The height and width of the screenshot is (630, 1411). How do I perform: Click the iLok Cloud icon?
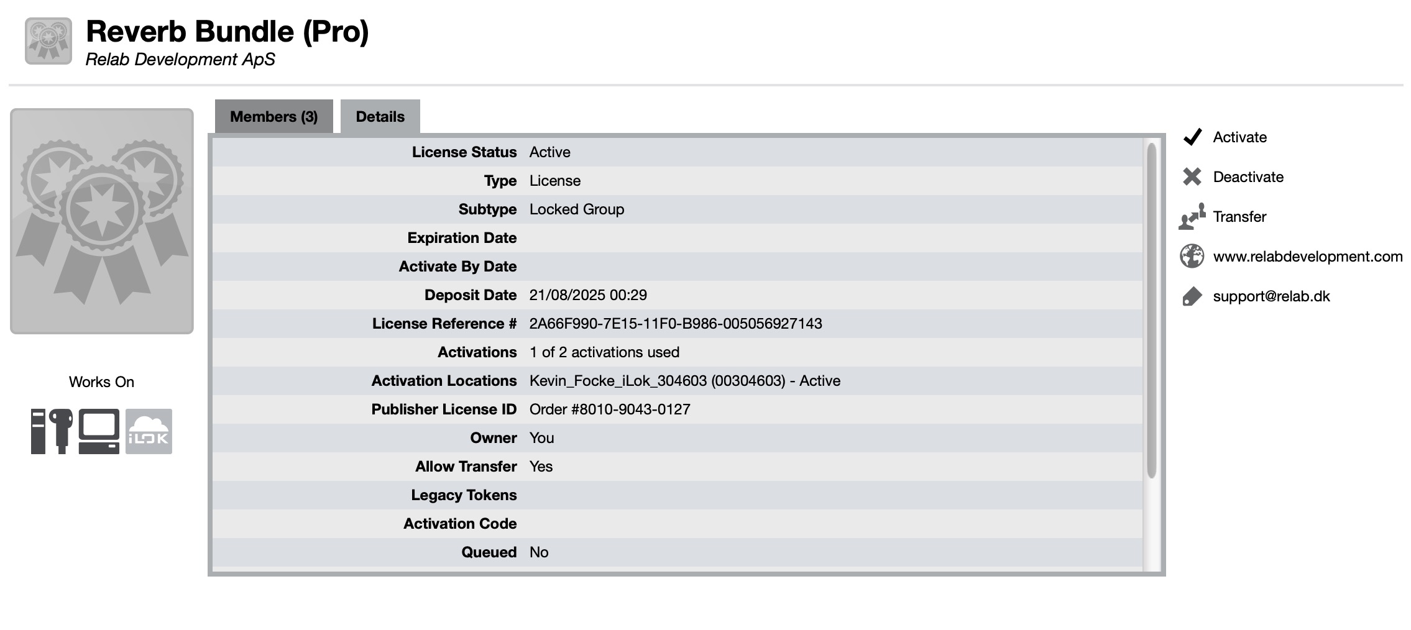point(149,431)
